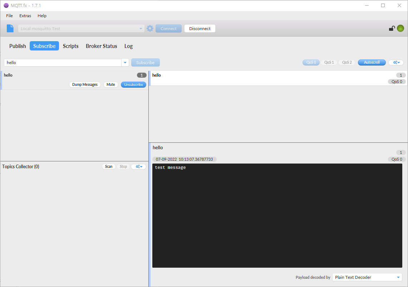Toggle the Autoscroll button
The image size is (408, 287).
click(372, 63)
